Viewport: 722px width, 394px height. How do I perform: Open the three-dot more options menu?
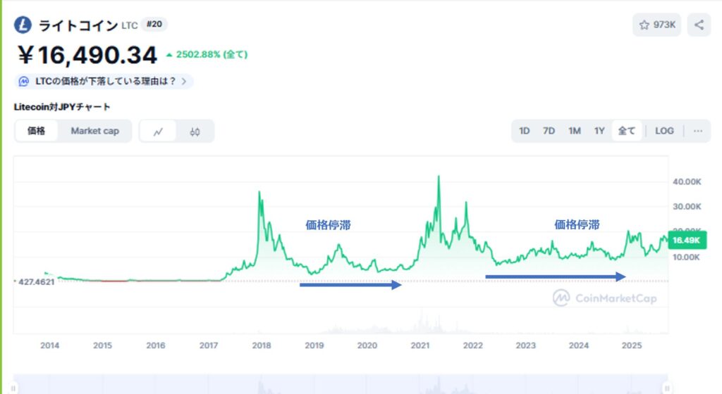pyautogui.click(x=698, y=131)
